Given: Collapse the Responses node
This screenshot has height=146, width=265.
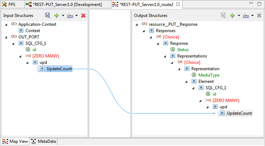Looking at the screenshot, I should point(144,31).
